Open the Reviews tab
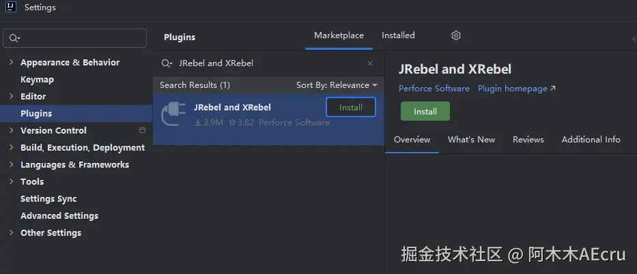 click(x=528, y=140)
